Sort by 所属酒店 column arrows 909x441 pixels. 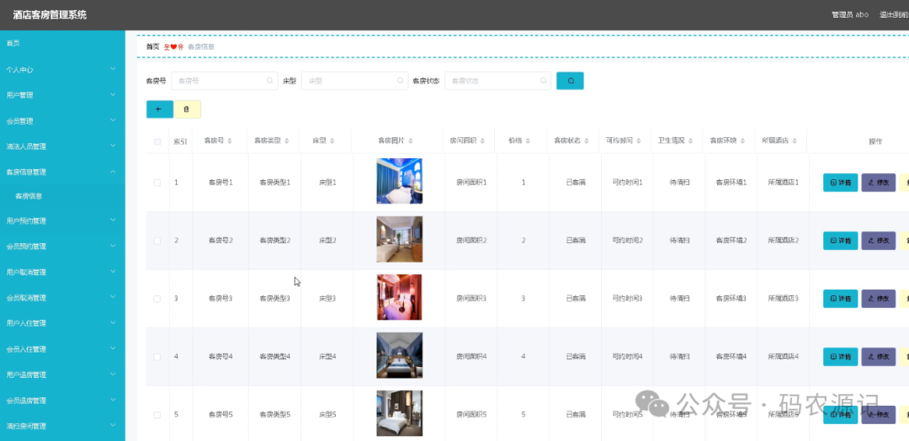tap(795, 141)
